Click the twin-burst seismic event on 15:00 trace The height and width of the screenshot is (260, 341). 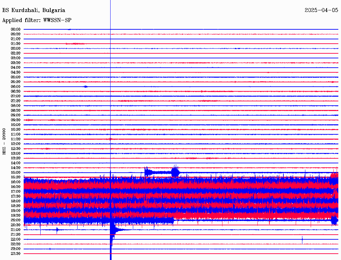click(x=162, y=171)
